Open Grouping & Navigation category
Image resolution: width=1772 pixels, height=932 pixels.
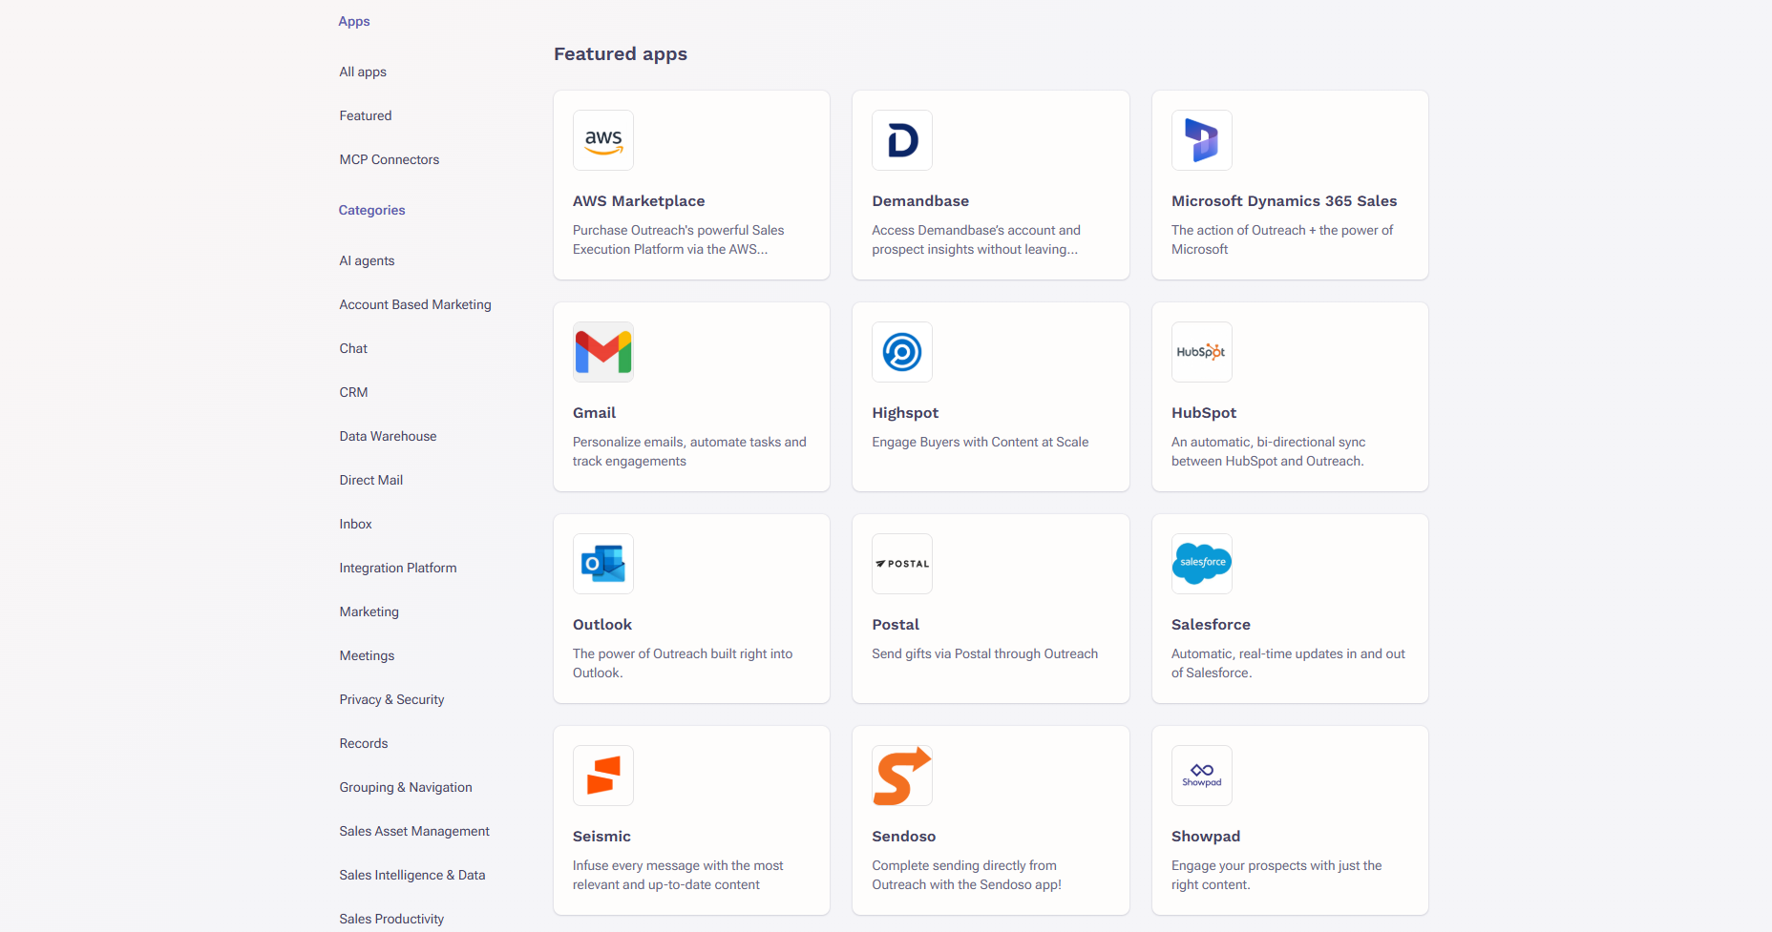click(406, 787)
